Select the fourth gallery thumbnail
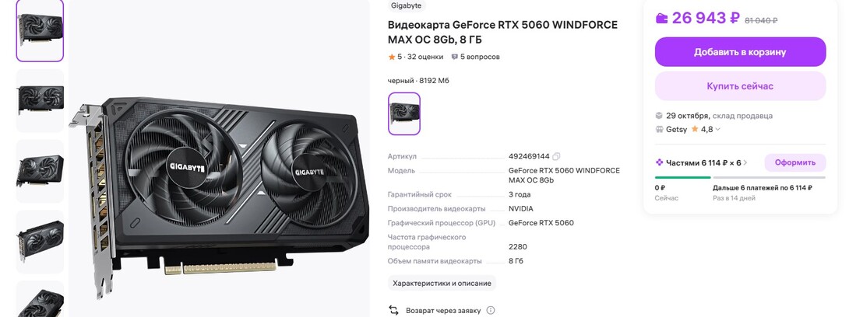This screenshot has height=317, width=849. point(40,242)
